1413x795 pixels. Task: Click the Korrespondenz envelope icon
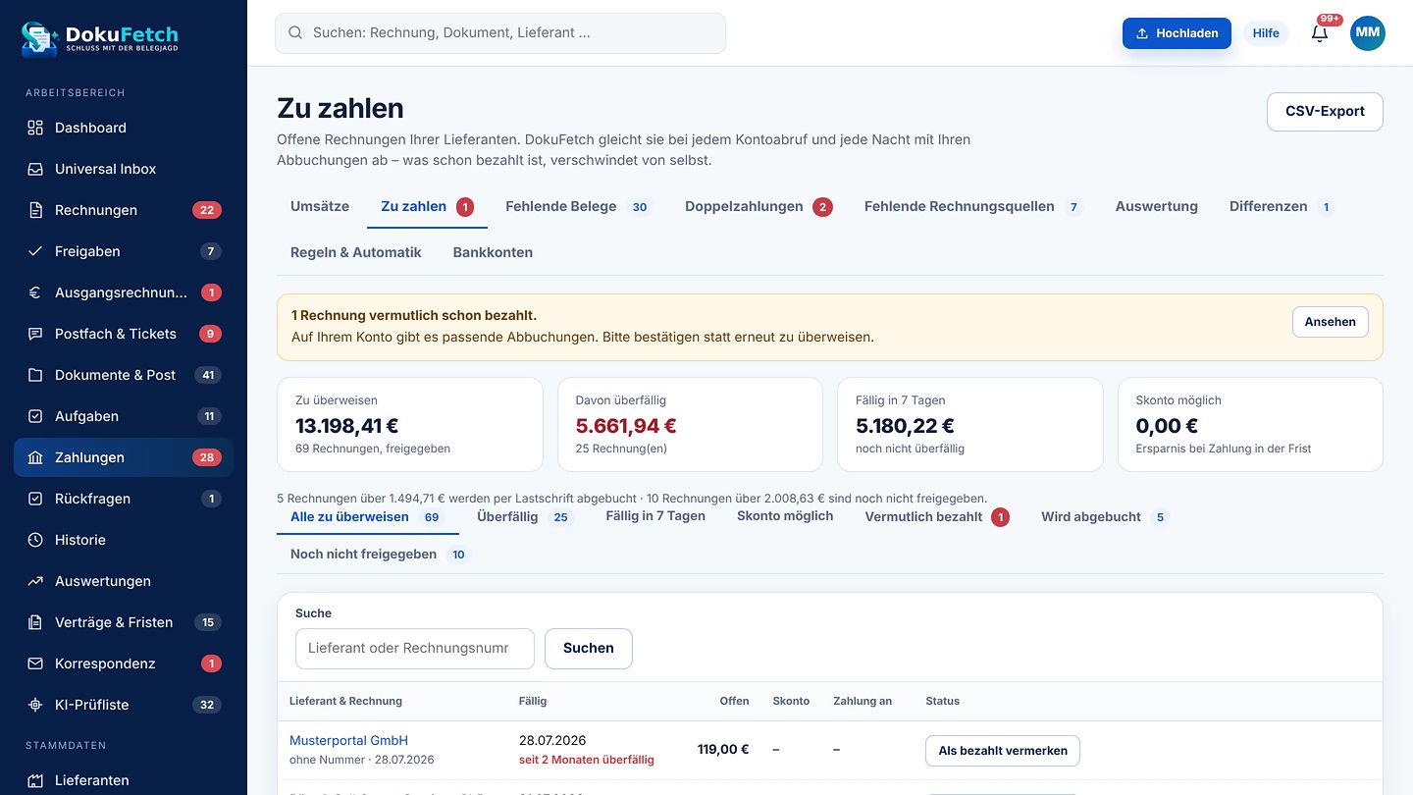[35, 663]
